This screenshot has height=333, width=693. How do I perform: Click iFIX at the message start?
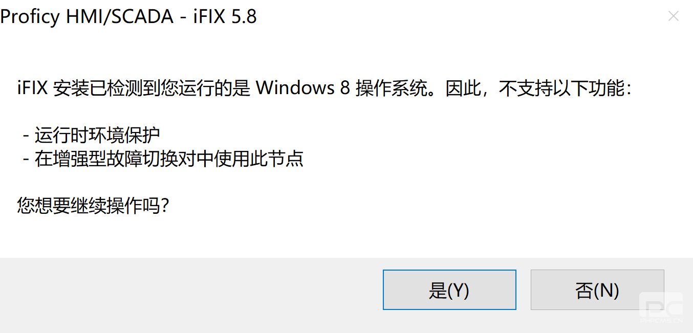[32, 88]
